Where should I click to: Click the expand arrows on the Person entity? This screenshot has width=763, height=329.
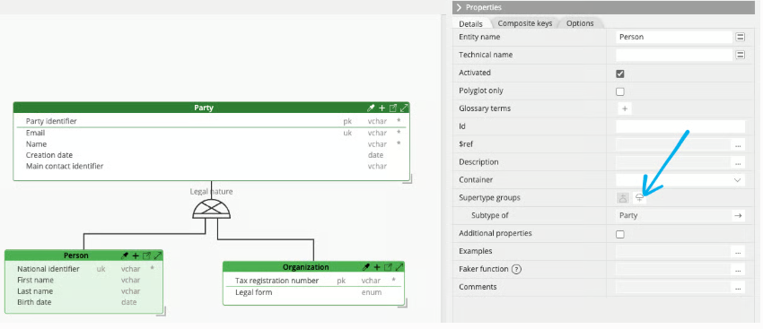[158, 255]
